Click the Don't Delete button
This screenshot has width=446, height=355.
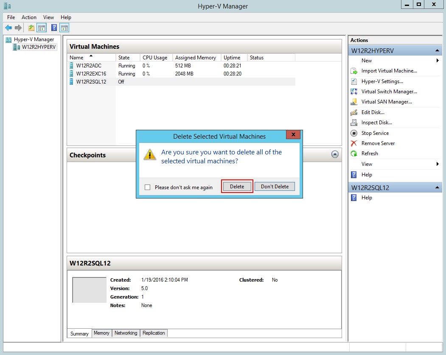click(x=275, y=187)
